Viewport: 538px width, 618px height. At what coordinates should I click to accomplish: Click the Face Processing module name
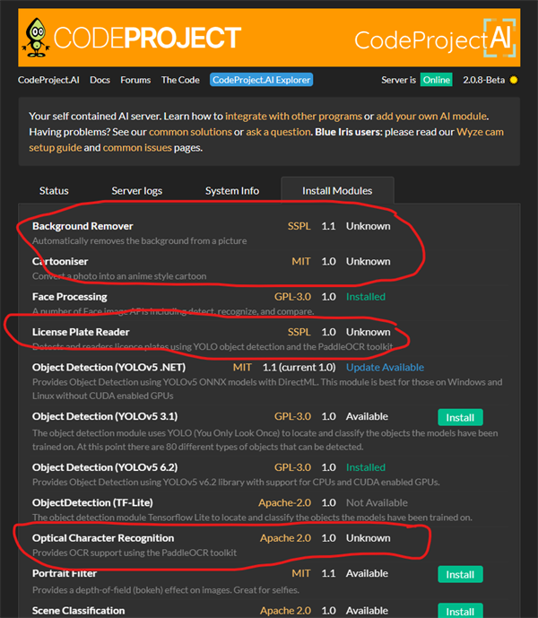tap(70, 297)
